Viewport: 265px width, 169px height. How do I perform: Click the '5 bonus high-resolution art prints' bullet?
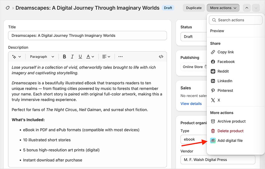click(x=61, y=150)
